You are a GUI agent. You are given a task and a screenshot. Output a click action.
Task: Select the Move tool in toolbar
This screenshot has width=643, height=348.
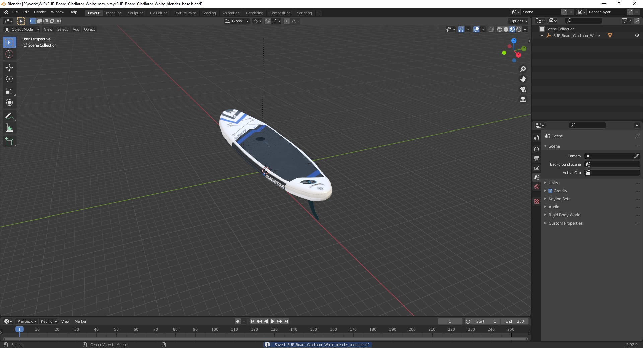coord(9,68)
